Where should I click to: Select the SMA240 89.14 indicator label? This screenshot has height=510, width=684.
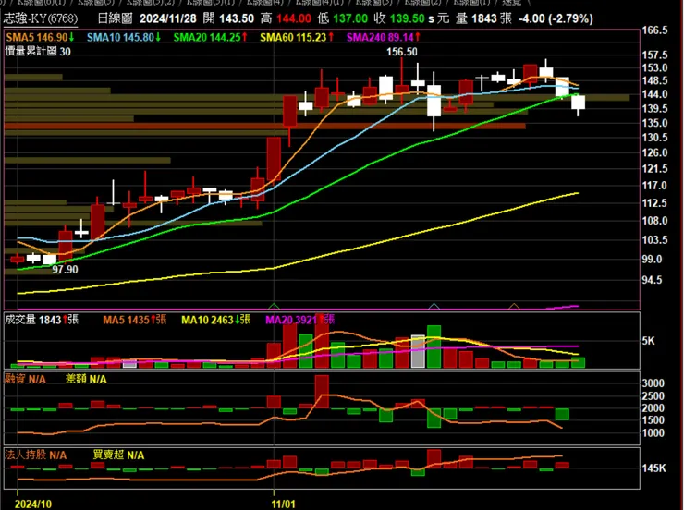click(384, 38)
